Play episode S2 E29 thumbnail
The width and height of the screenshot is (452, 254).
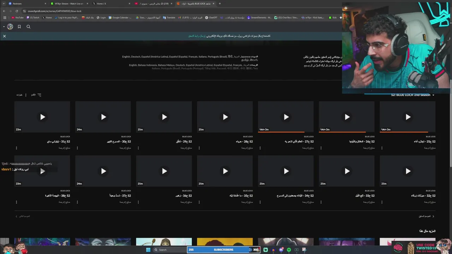pos(164,117)
